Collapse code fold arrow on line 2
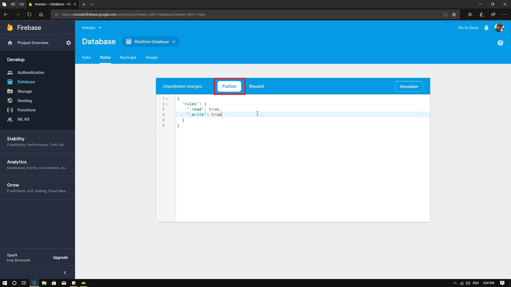Image resolution: width=511 pixels, height=287 pixels. point(167,104)
